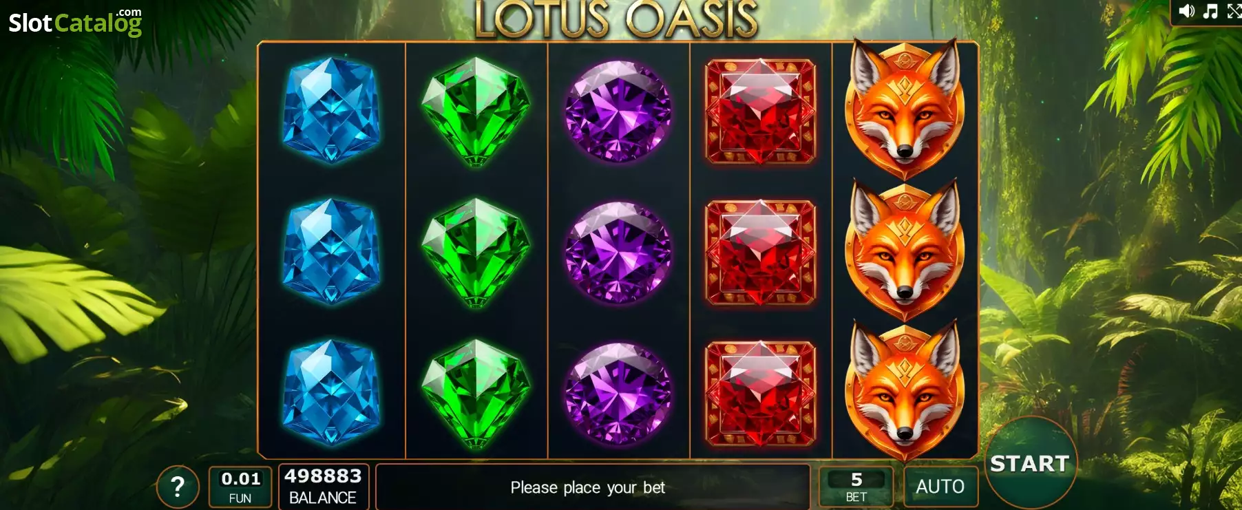Select the top red ruby symbol
The image size is (1242, 510).
click(x=761, y=112)
